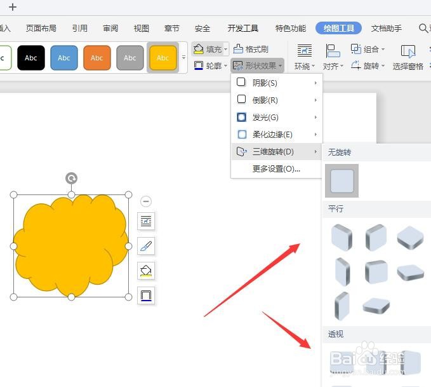Click floating layout options wrap icon
Screen dimensions: 431x387
click(x=146, y=221)
